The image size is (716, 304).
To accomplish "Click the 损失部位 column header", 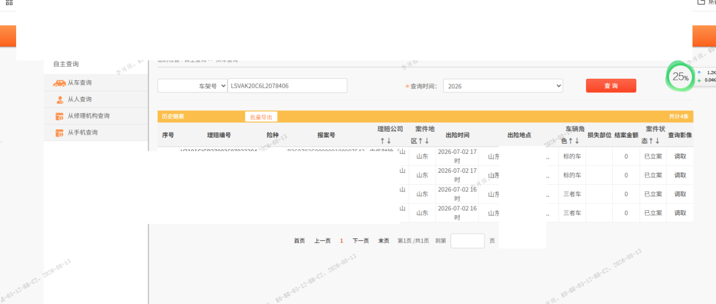I will (x=599, y=135).
